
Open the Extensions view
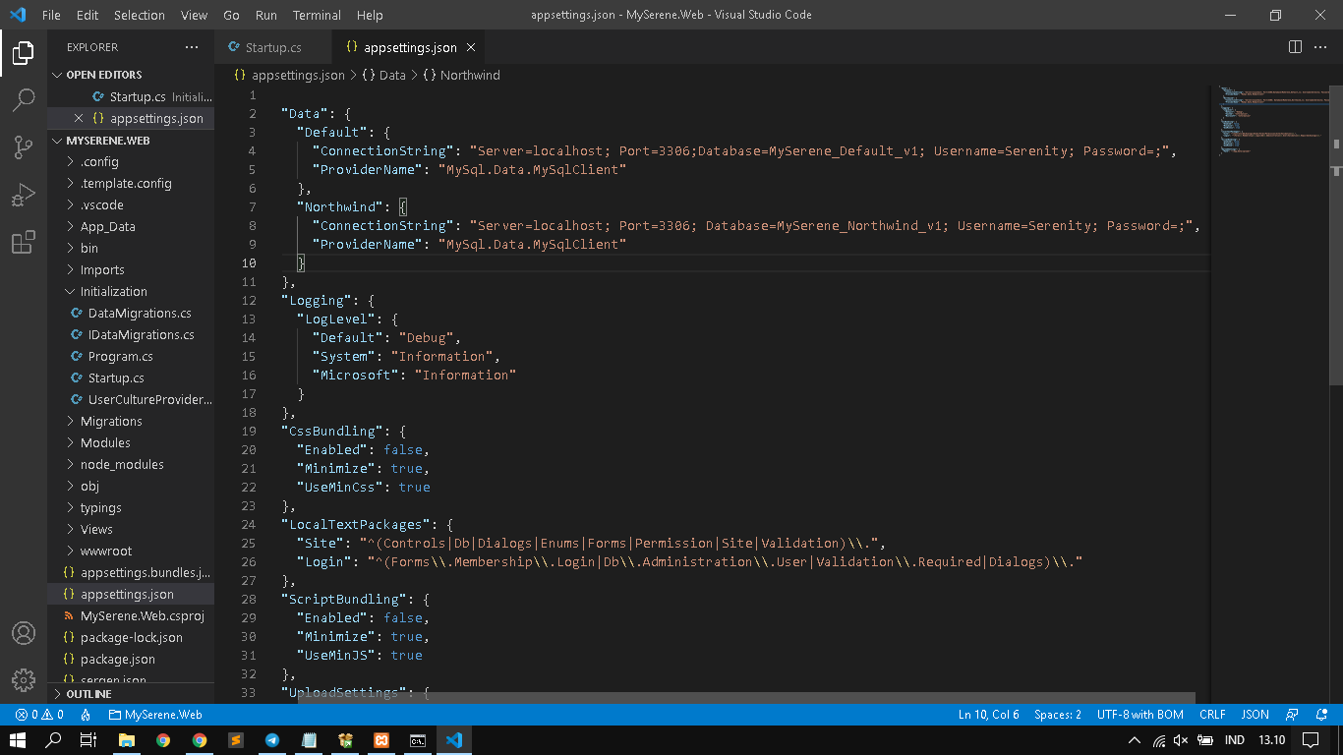24,243
